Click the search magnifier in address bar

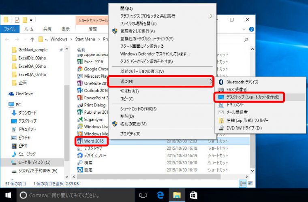click(x=246, y=39)
